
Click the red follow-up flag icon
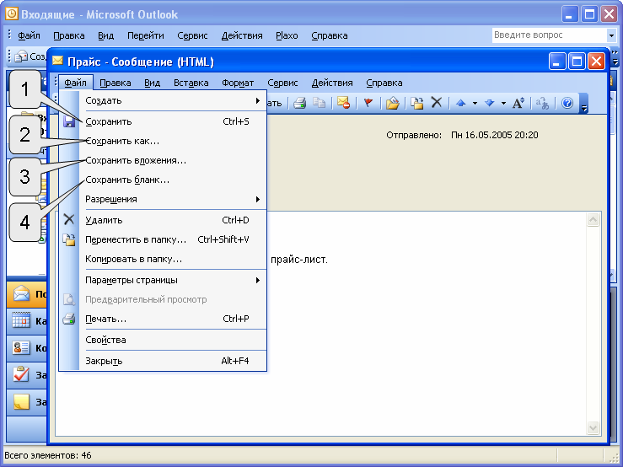368,104
